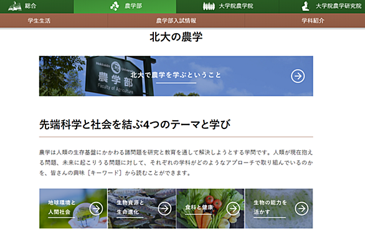Click the 先端科学と社会を結ぶ4つのテーマと学び heading
Image resolution: width=365 pixels, height=233 pixels.
click(135, 125)
